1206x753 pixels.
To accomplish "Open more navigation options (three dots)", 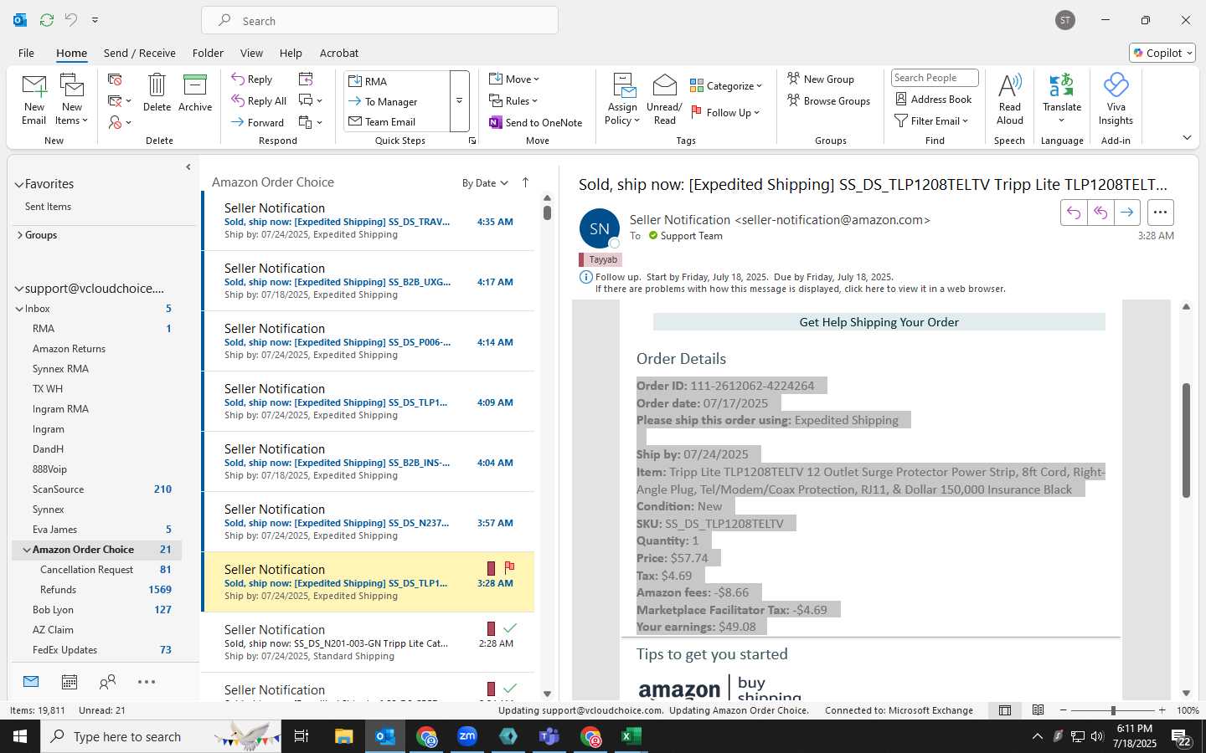I will pos(147,682).
